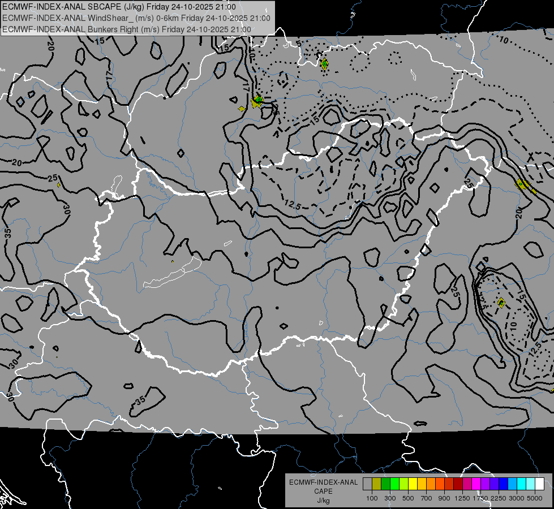Click the dark red legend swatch
This screenshot has width=554, height=509.
click(458, 484)
